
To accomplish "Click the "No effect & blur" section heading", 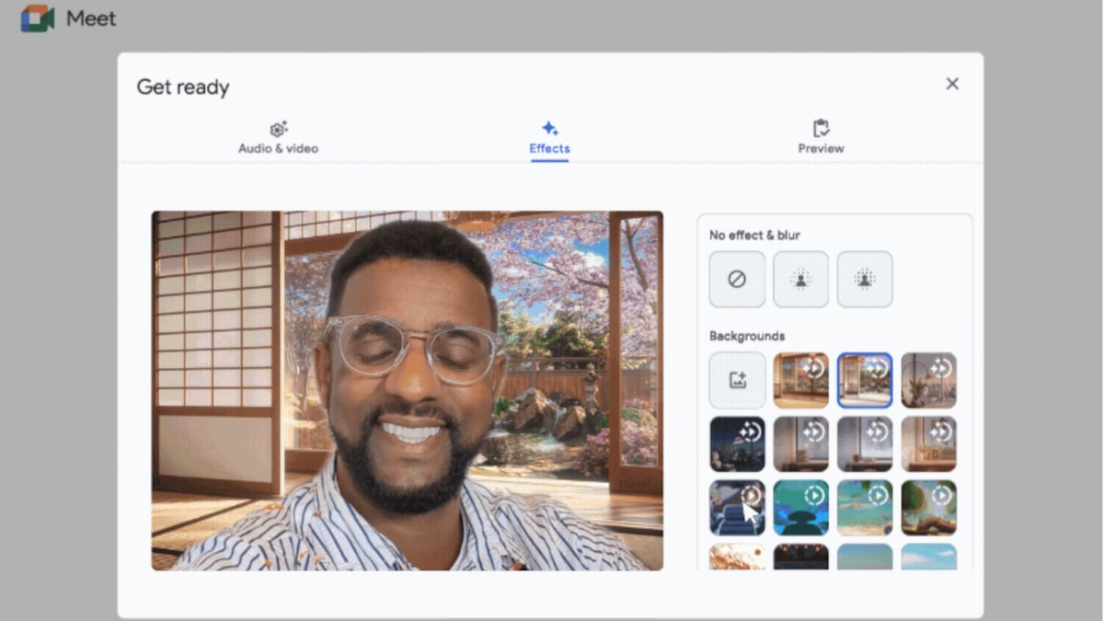I will [x=754, y=236].
